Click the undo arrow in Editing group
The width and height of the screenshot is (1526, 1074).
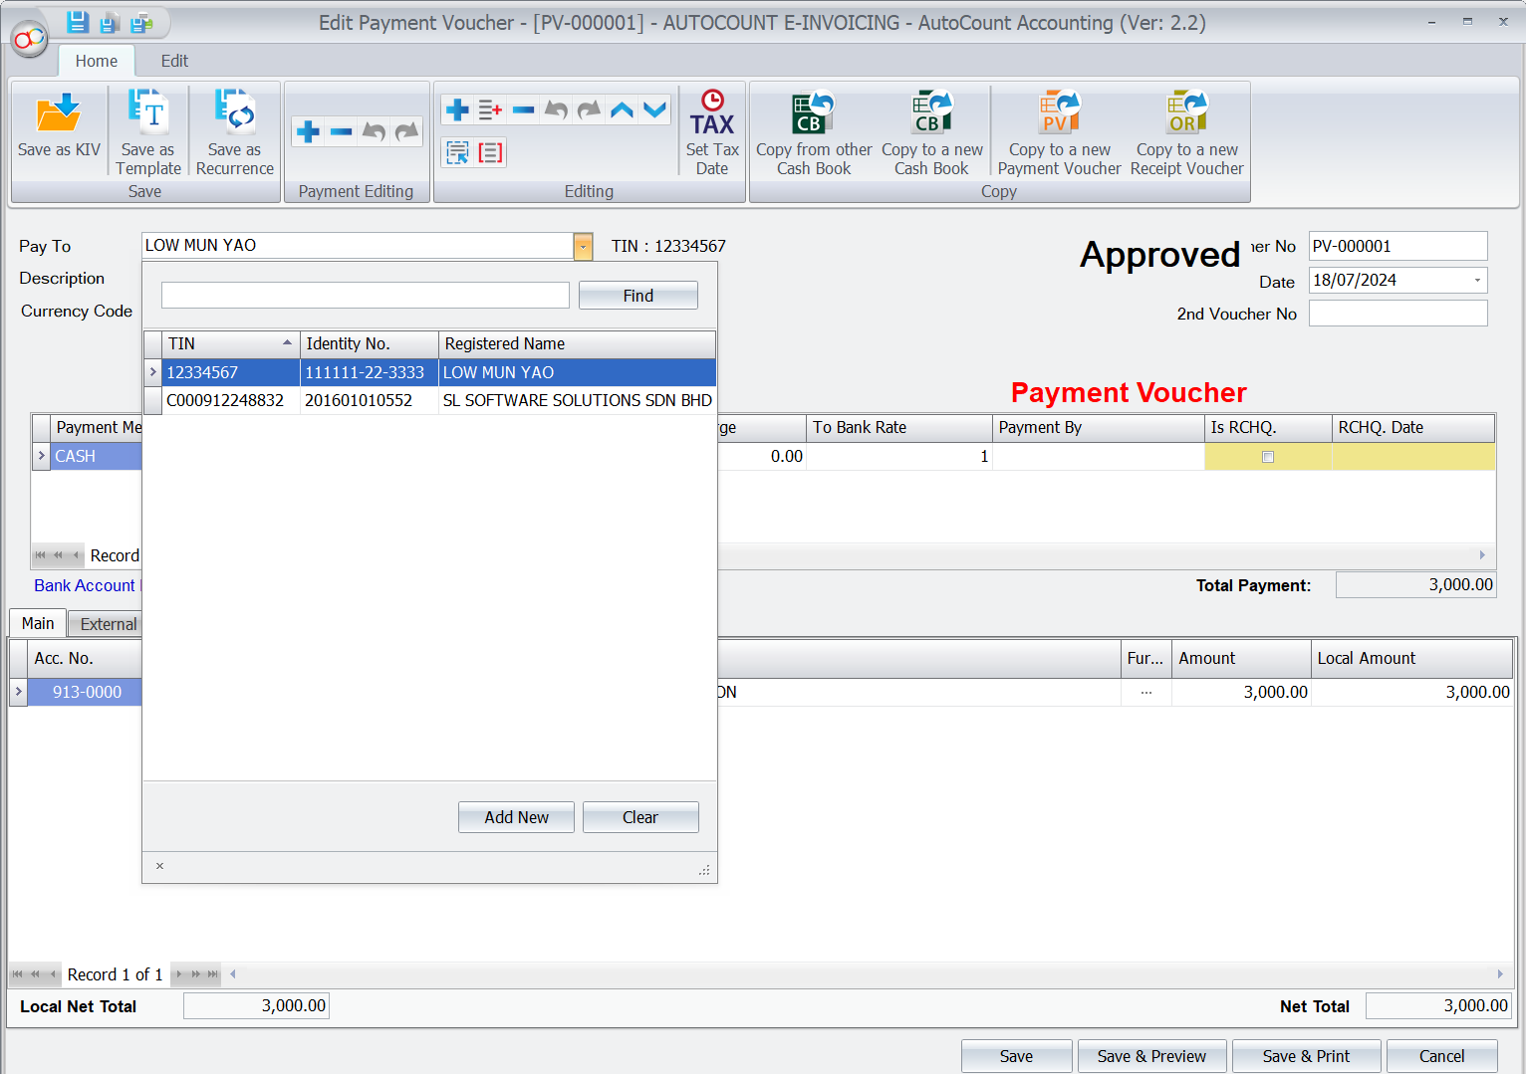coord(556,109)
